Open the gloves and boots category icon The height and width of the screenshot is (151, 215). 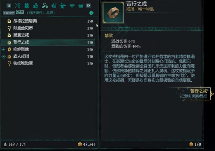coord(35,5)
